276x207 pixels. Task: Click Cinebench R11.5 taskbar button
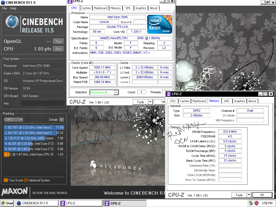tap(37, 203)
